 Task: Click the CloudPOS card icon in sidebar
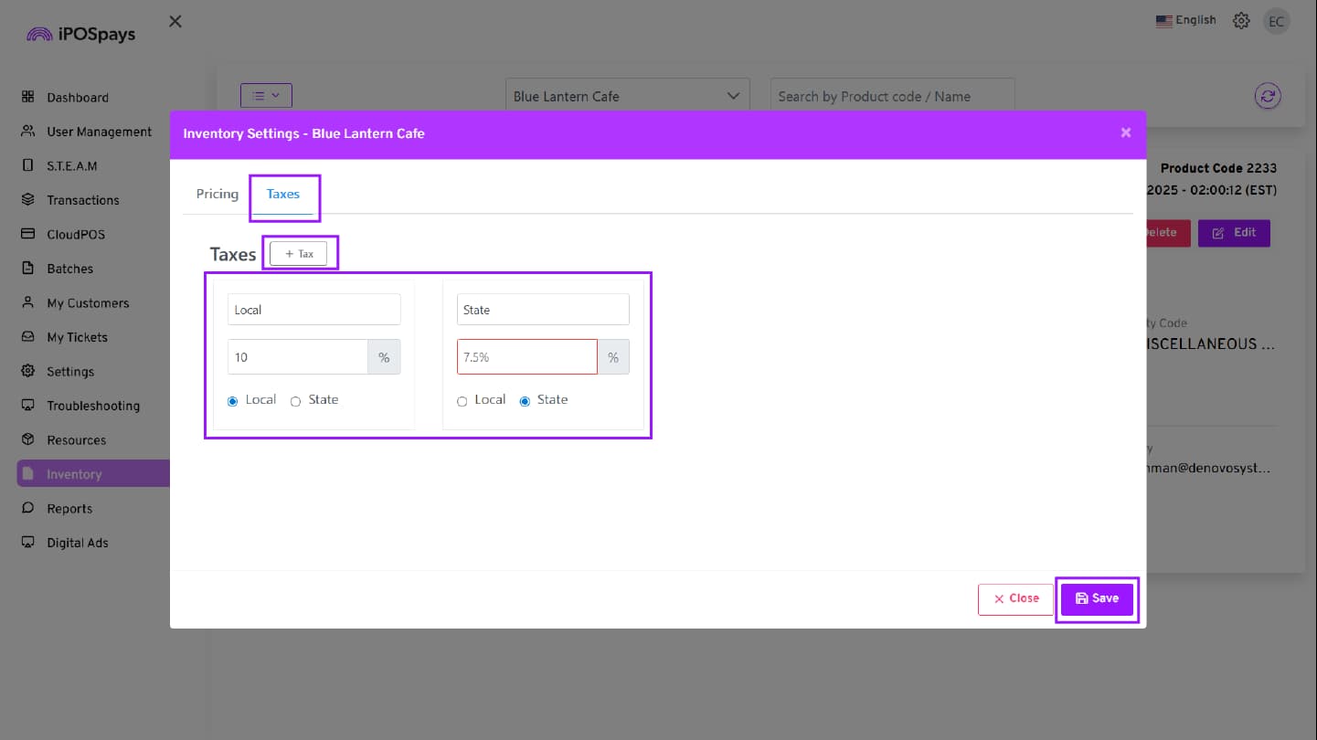pos(28,234)
